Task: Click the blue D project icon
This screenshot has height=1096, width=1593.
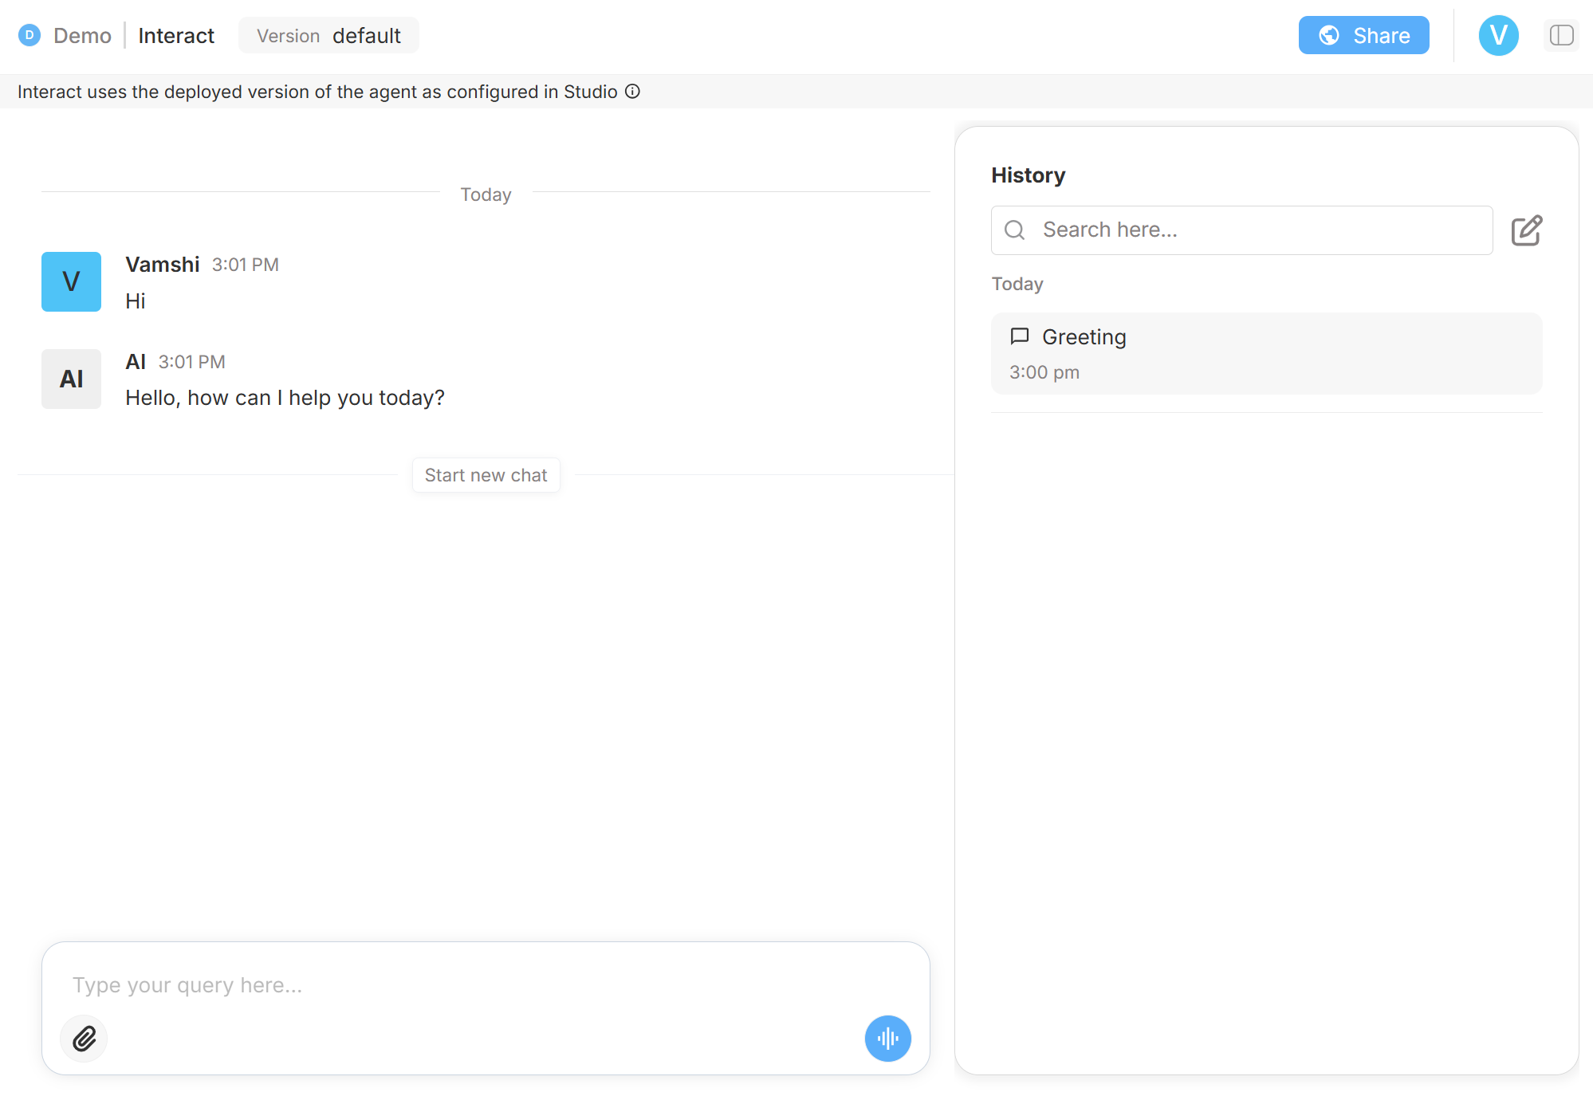Action: 29,35
